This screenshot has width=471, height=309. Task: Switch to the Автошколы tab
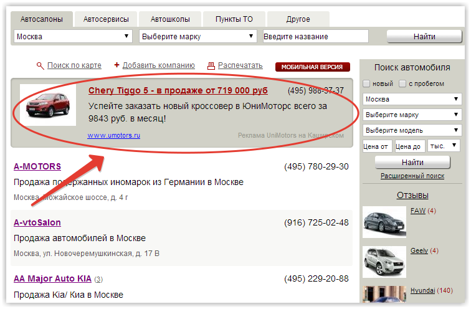pyautogui.click(x=170, y=19)
